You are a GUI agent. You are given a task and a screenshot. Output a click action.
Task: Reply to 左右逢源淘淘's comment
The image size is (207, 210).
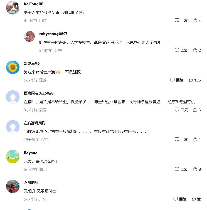coord(181,140)
